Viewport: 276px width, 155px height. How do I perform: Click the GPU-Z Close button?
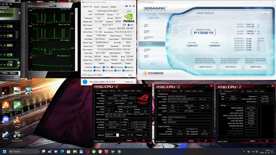(130, 75)
